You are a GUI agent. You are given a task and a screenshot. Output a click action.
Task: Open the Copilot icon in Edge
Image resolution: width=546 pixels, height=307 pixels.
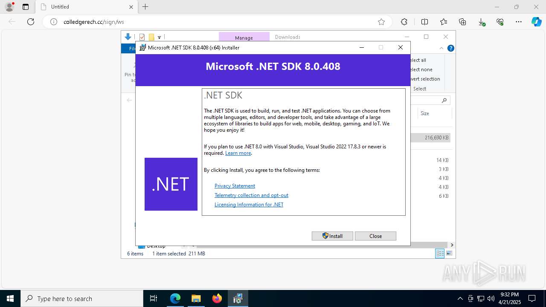coord(536,22)
